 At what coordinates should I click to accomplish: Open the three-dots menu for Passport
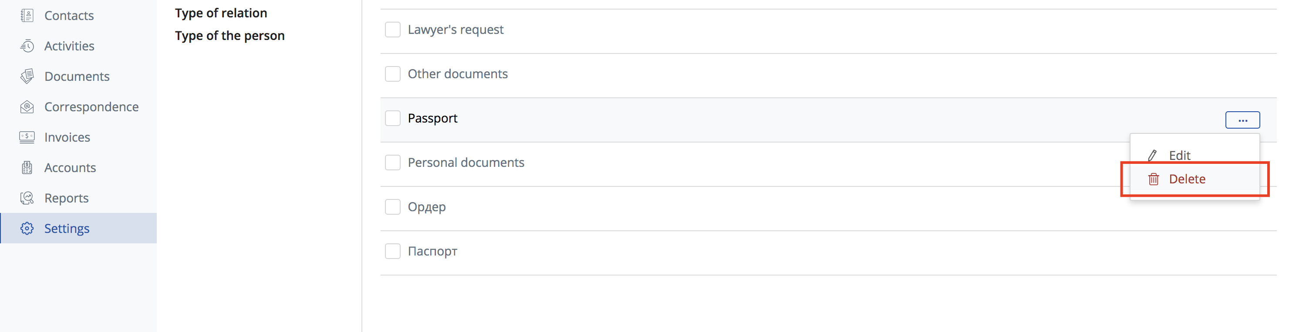(1243, 120)
